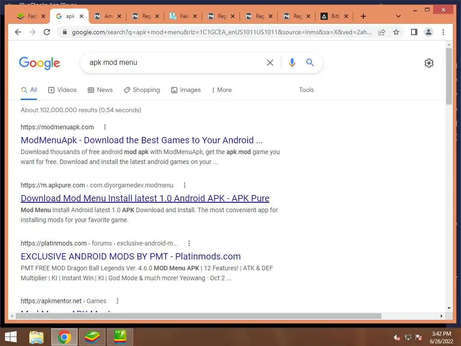This screenshot has width=461, height=346.
Task: Select the Videos results filter
Action: coord(62,90)
